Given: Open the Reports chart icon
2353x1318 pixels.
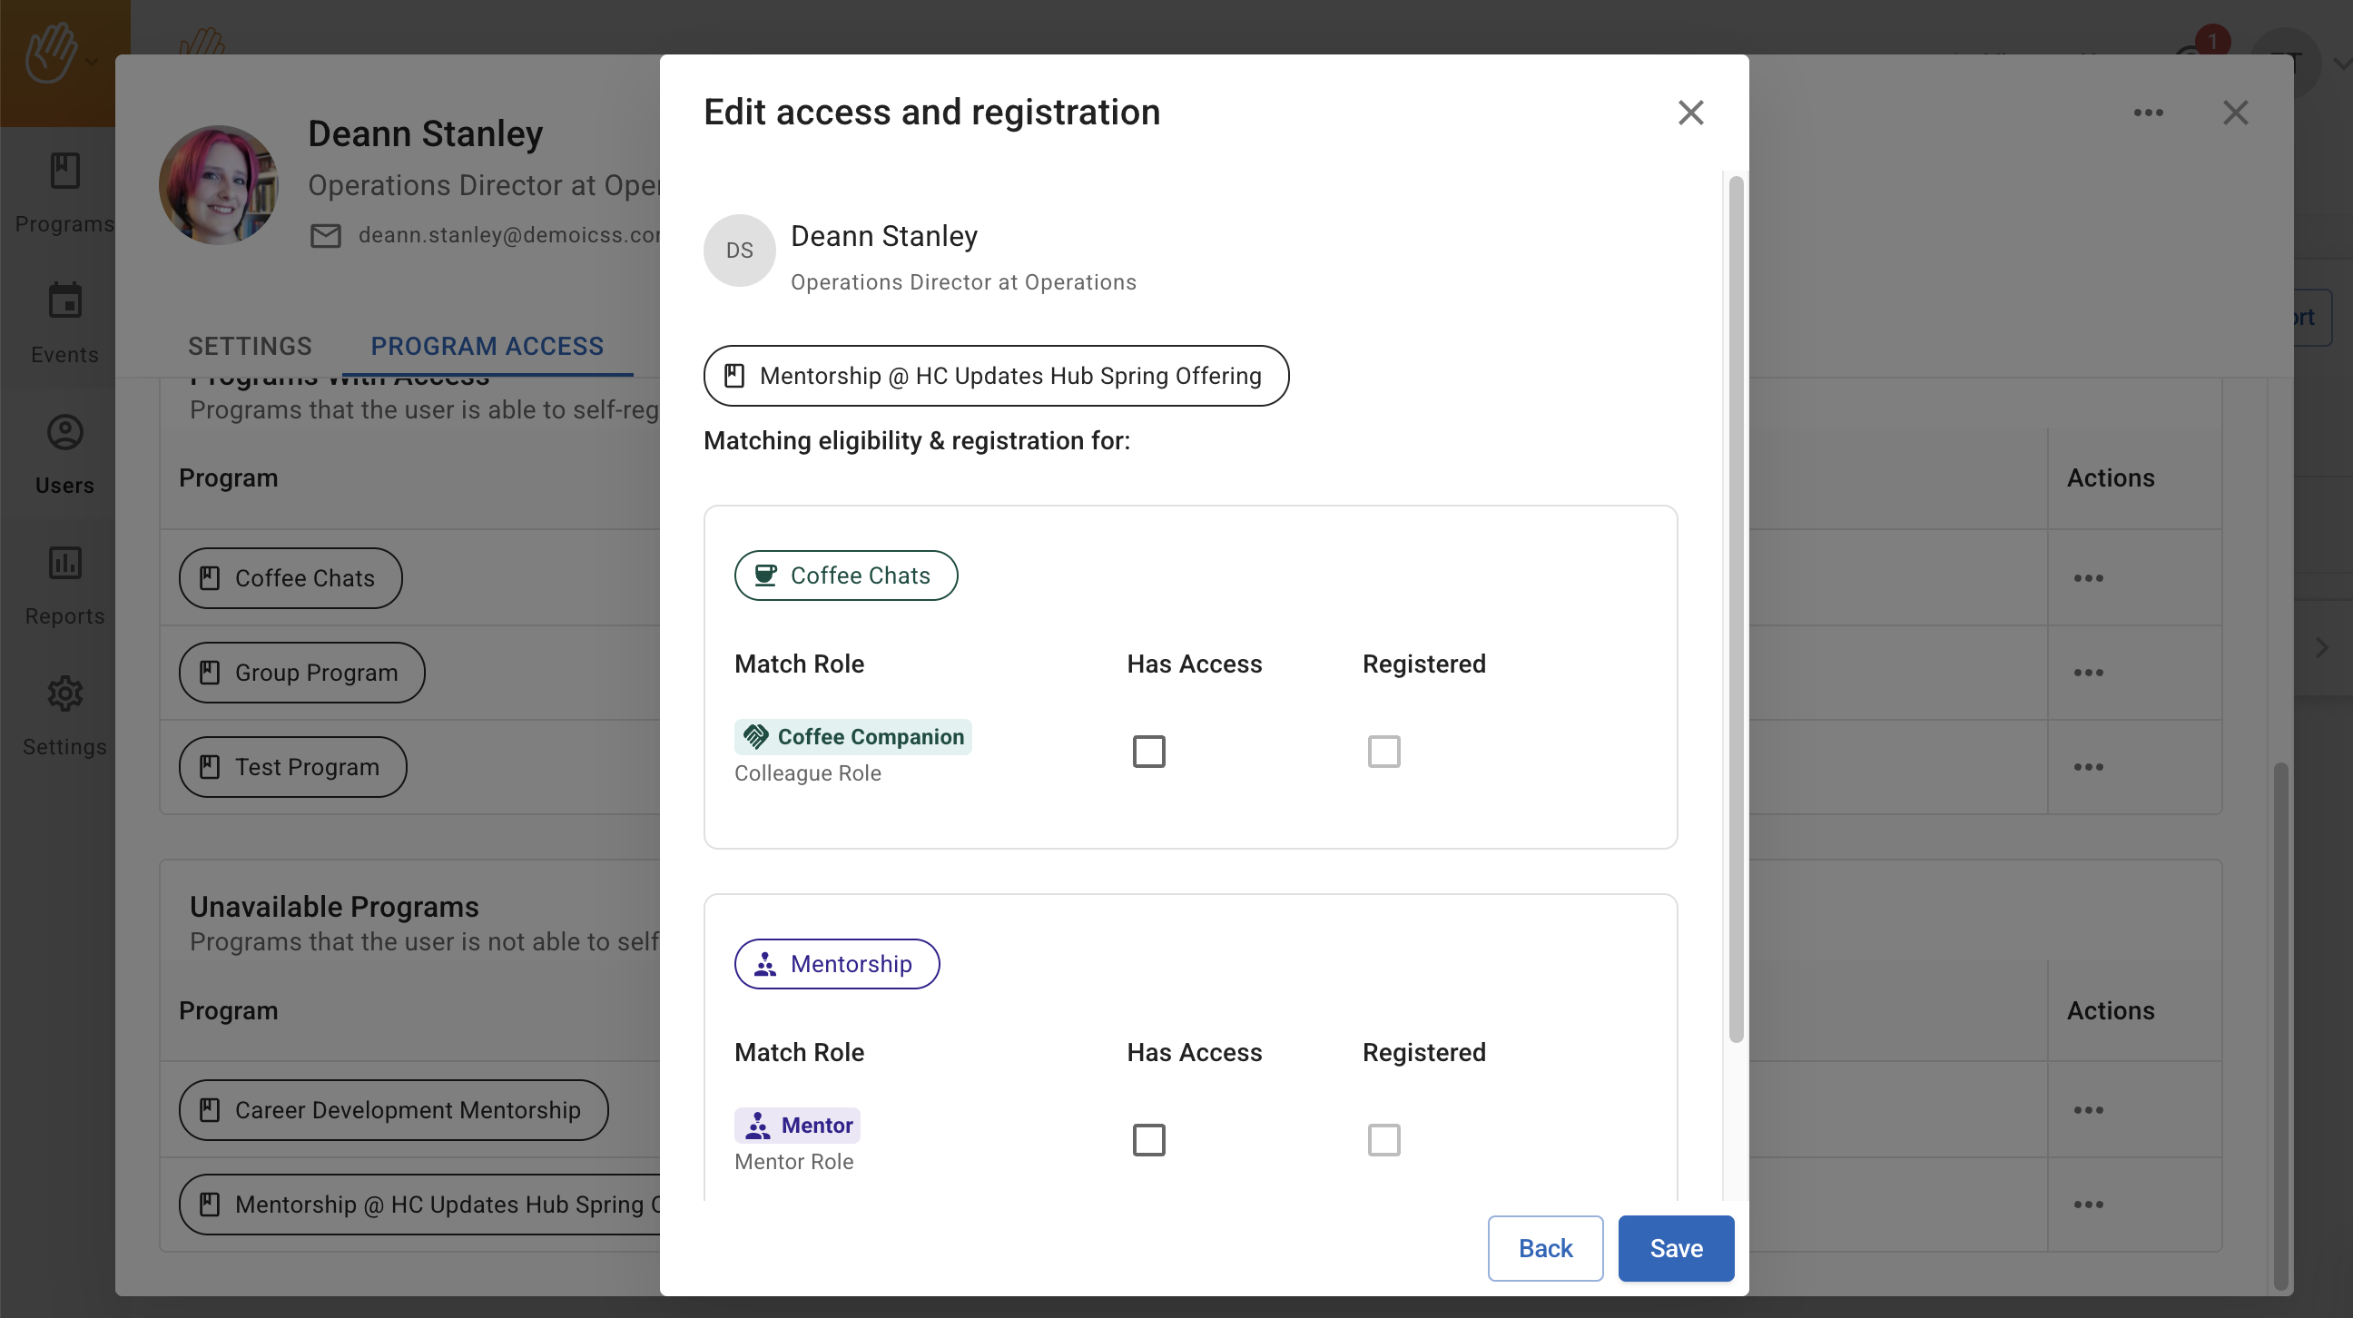Looking at the screenshot, I should click(64, 563).
